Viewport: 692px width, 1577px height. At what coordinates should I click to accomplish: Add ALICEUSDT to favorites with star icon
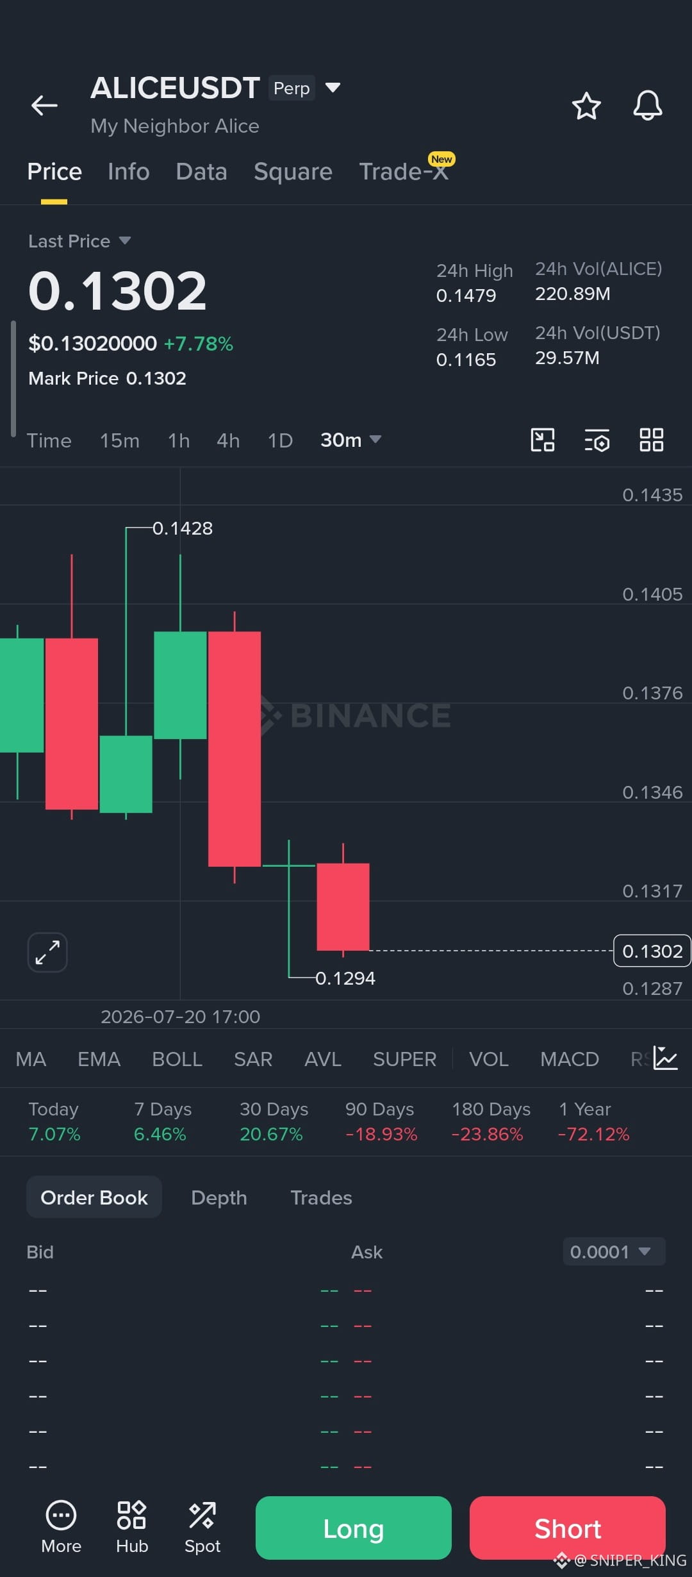[x=586, y=106]
